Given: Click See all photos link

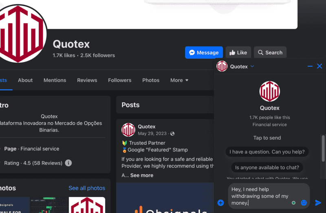Looking at the screenshot, I should pyautogui.click(x=87, y=188).
